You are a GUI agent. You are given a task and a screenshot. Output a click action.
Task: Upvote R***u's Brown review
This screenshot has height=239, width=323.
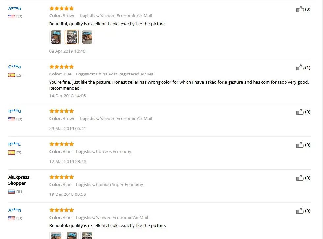click(300, 112)
